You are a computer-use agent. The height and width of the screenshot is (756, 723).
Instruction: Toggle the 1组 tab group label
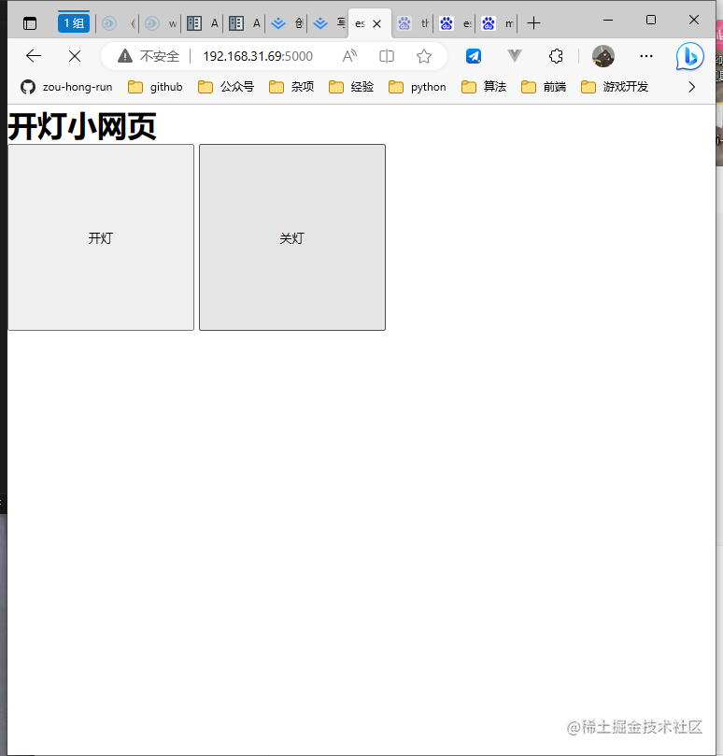74,23
